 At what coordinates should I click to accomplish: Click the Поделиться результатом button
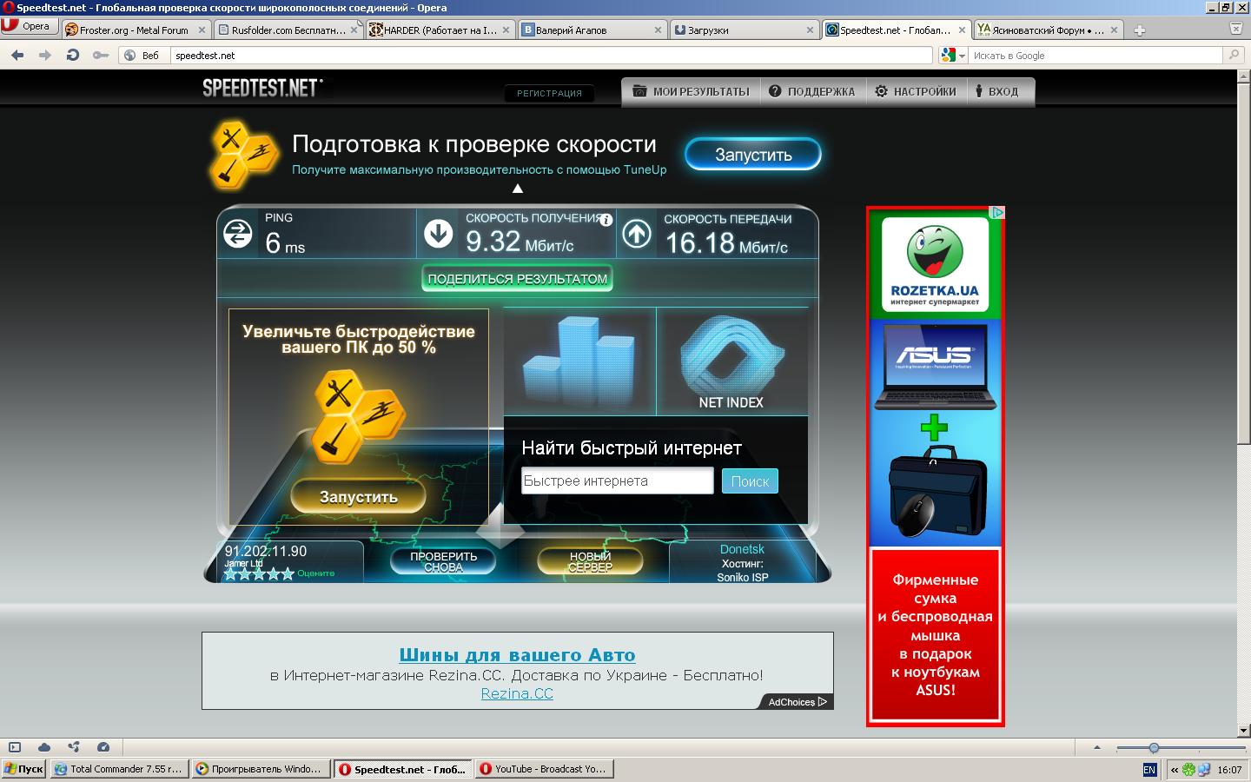pyautogui.click(x=518, y=279)
